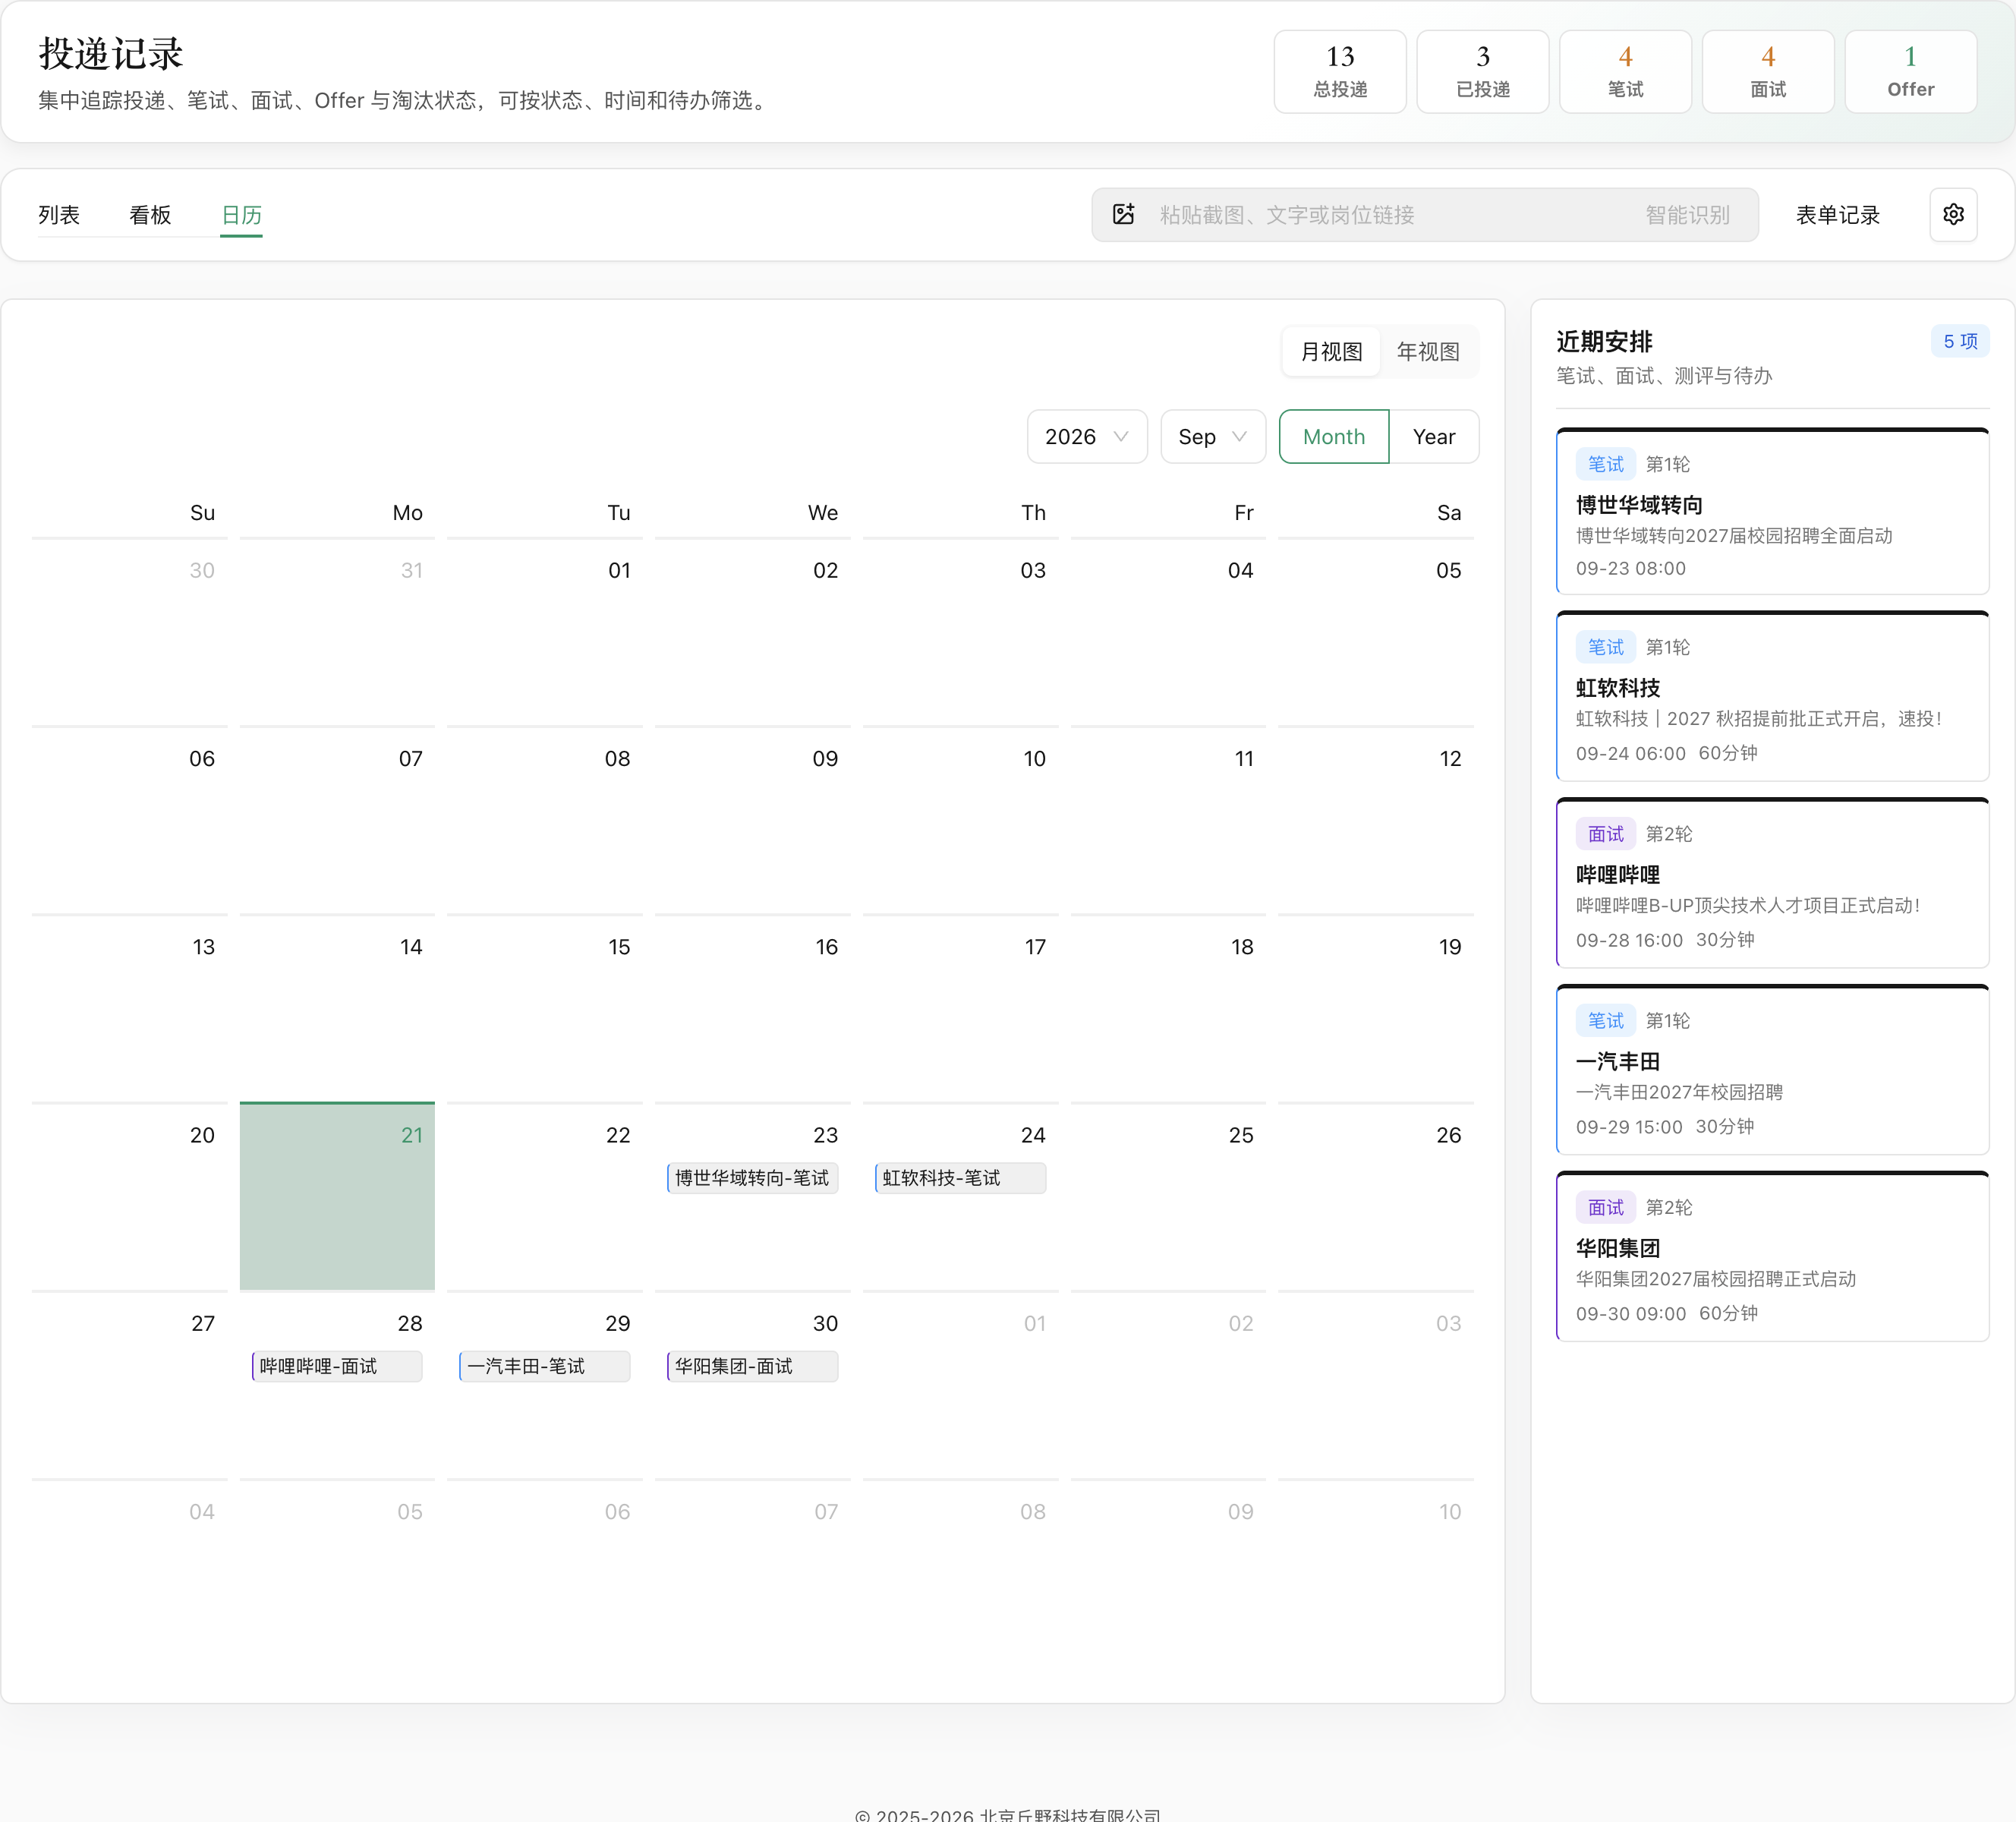The image size is (2016, 1822).
Task: Open the 2026 year dropdown
Action: [x=1087, y=437]
